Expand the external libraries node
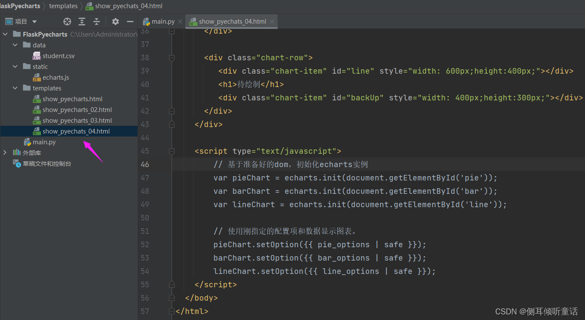The width and height of the screenshot is (585, 320). coord(5,152)
